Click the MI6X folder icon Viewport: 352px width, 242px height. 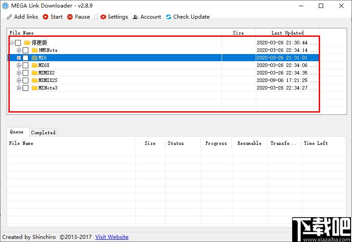(x=35, y=65)
